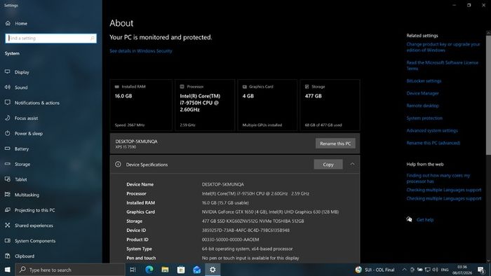The height and width of the screenshot is (276, 491).
Task: Open System protection link
Action: click(x=424, y=118)
